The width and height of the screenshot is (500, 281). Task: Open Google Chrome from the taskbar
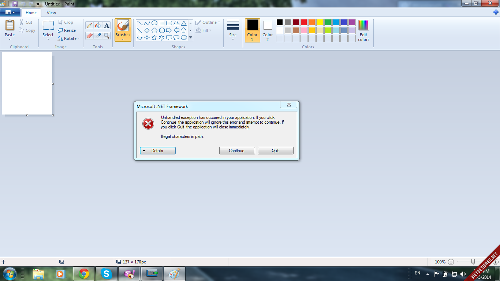pyautogui.click(x=84, y=274)
